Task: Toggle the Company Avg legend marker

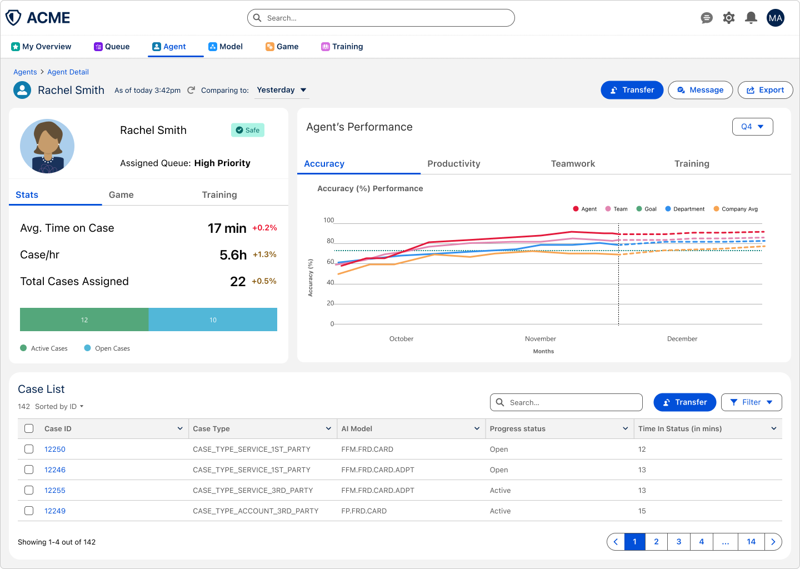Action: pyautogui.click(x=717, y=209)
